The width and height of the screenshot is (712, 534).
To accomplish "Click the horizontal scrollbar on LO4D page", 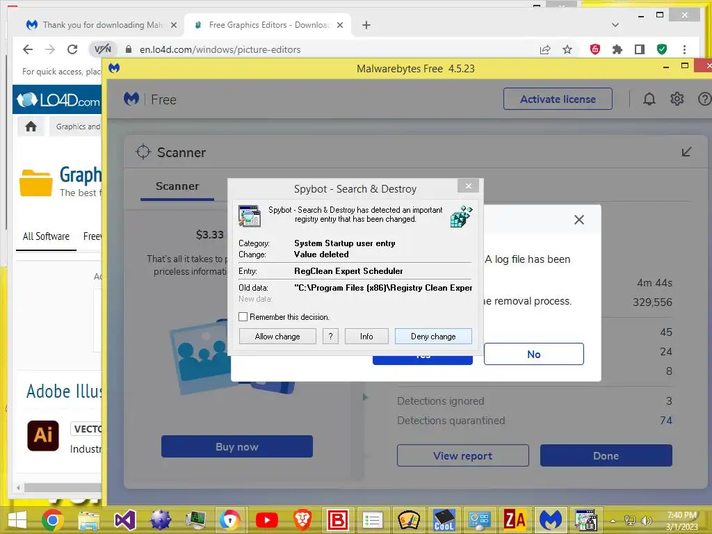I will [x=63, y=487].
